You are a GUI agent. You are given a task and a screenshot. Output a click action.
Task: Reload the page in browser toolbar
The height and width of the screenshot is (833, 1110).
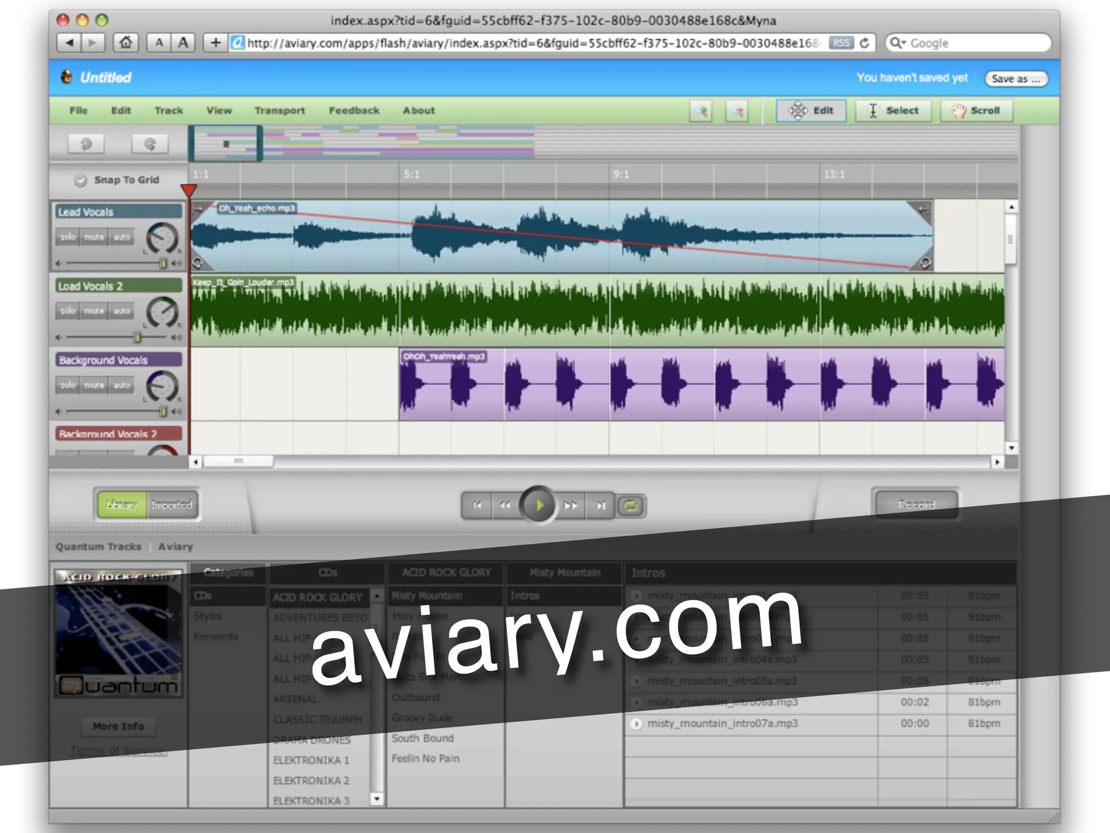(x=864, y=43)
